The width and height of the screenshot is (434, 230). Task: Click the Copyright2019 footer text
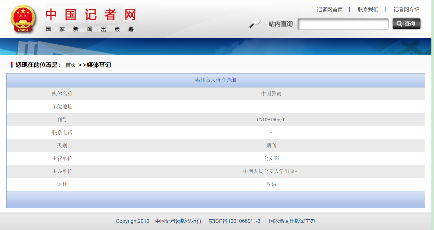click(132, 221)
